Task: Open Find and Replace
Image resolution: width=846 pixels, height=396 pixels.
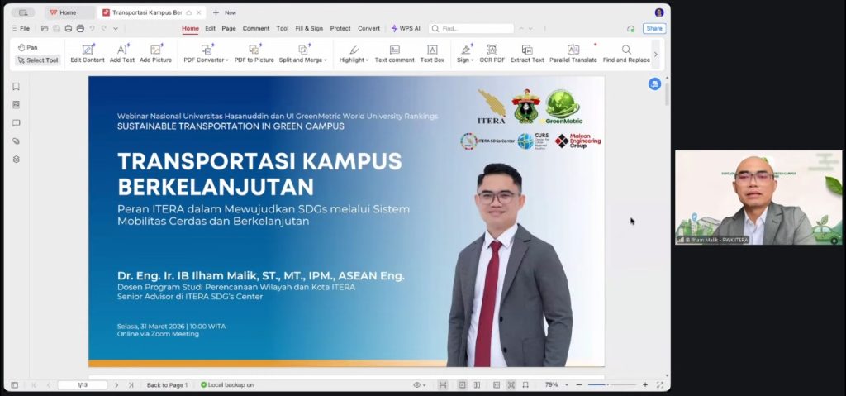Action: coord(626,54)
